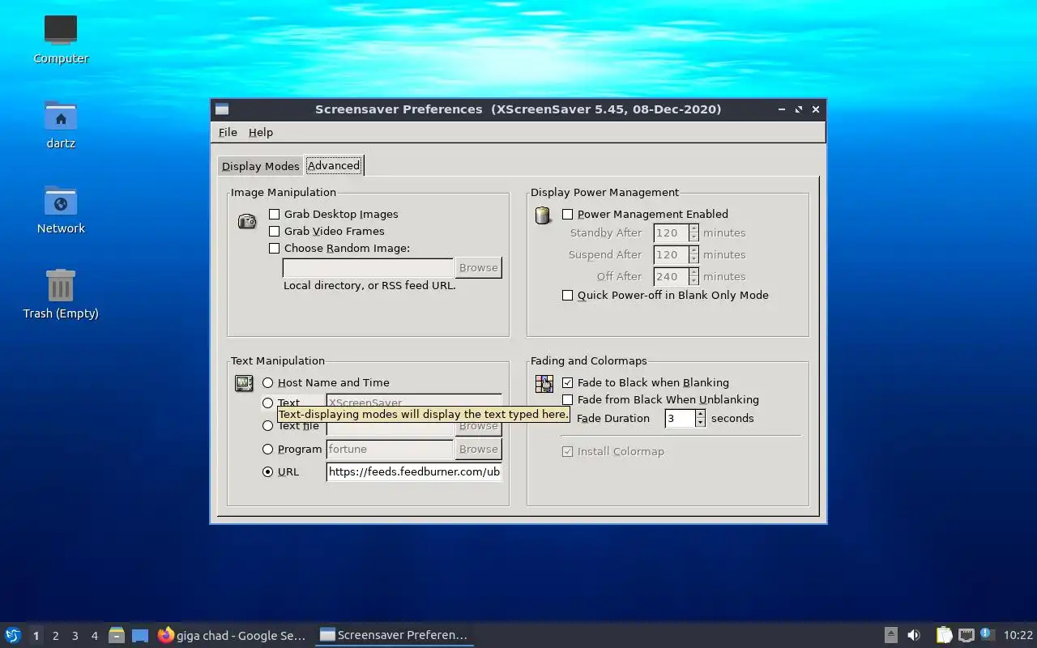Open the File menu
The width and height of the screenshot is (1037, 648).
[x=228, y=132]
